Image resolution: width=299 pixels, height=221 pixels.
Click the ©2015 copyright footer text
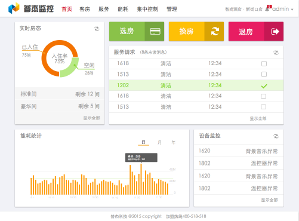(x=145, y=216)
